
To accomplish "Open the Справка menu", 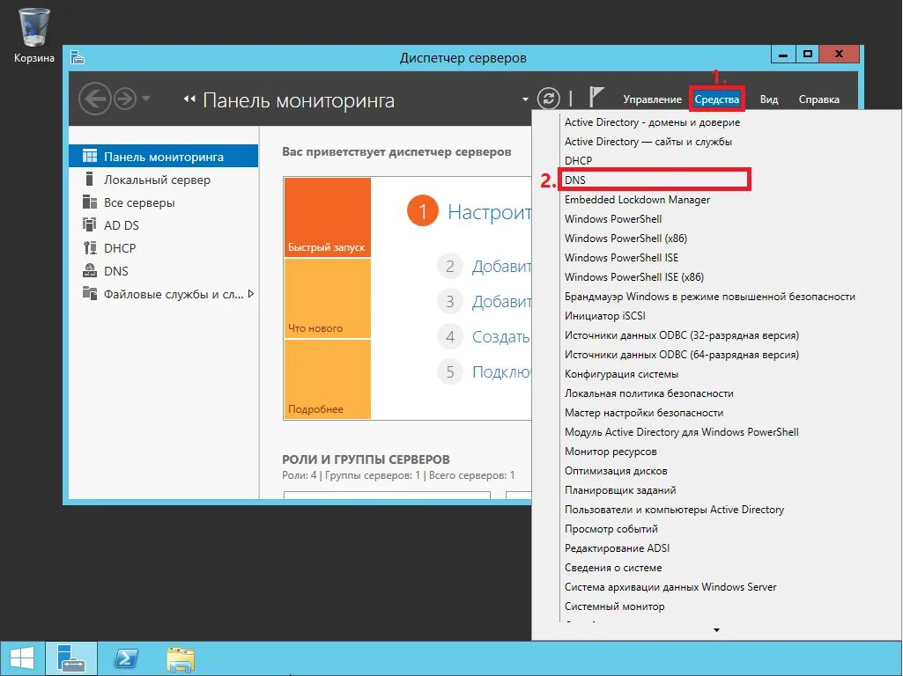I will click(x=818, y=99).
